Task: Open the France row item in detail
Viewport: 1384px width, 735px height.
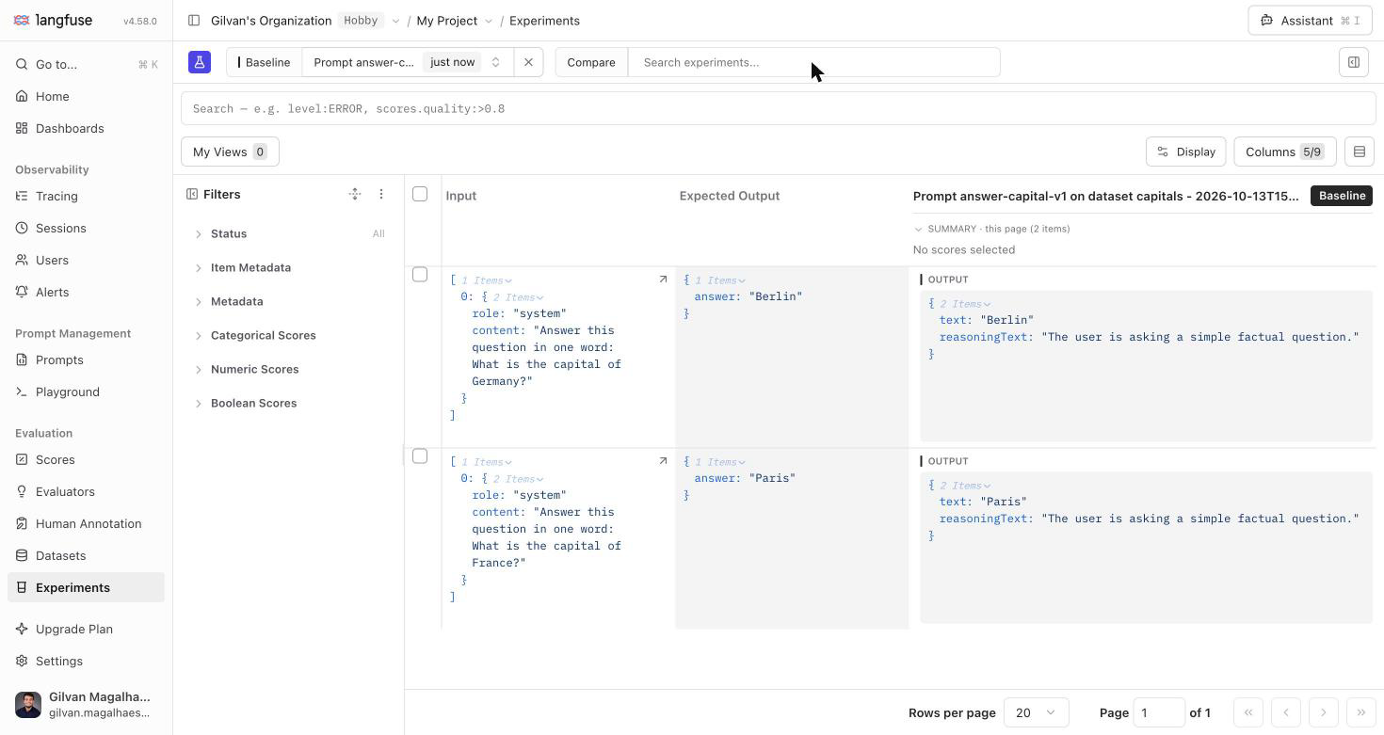Action: pos(663,461)
